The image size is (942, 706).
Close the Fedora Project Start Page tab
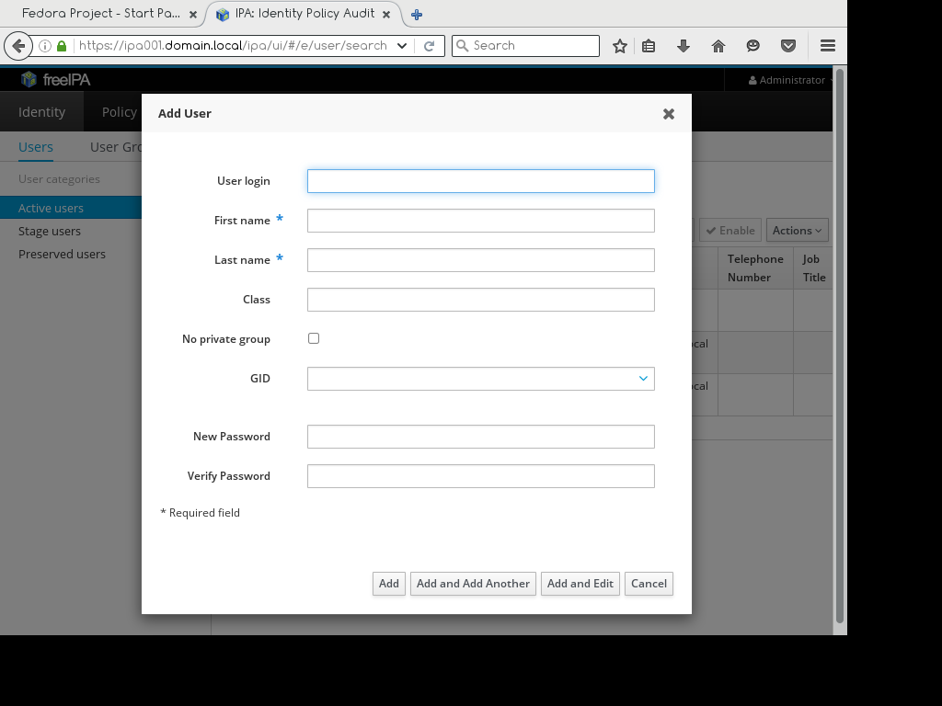[x=193, y=15]
